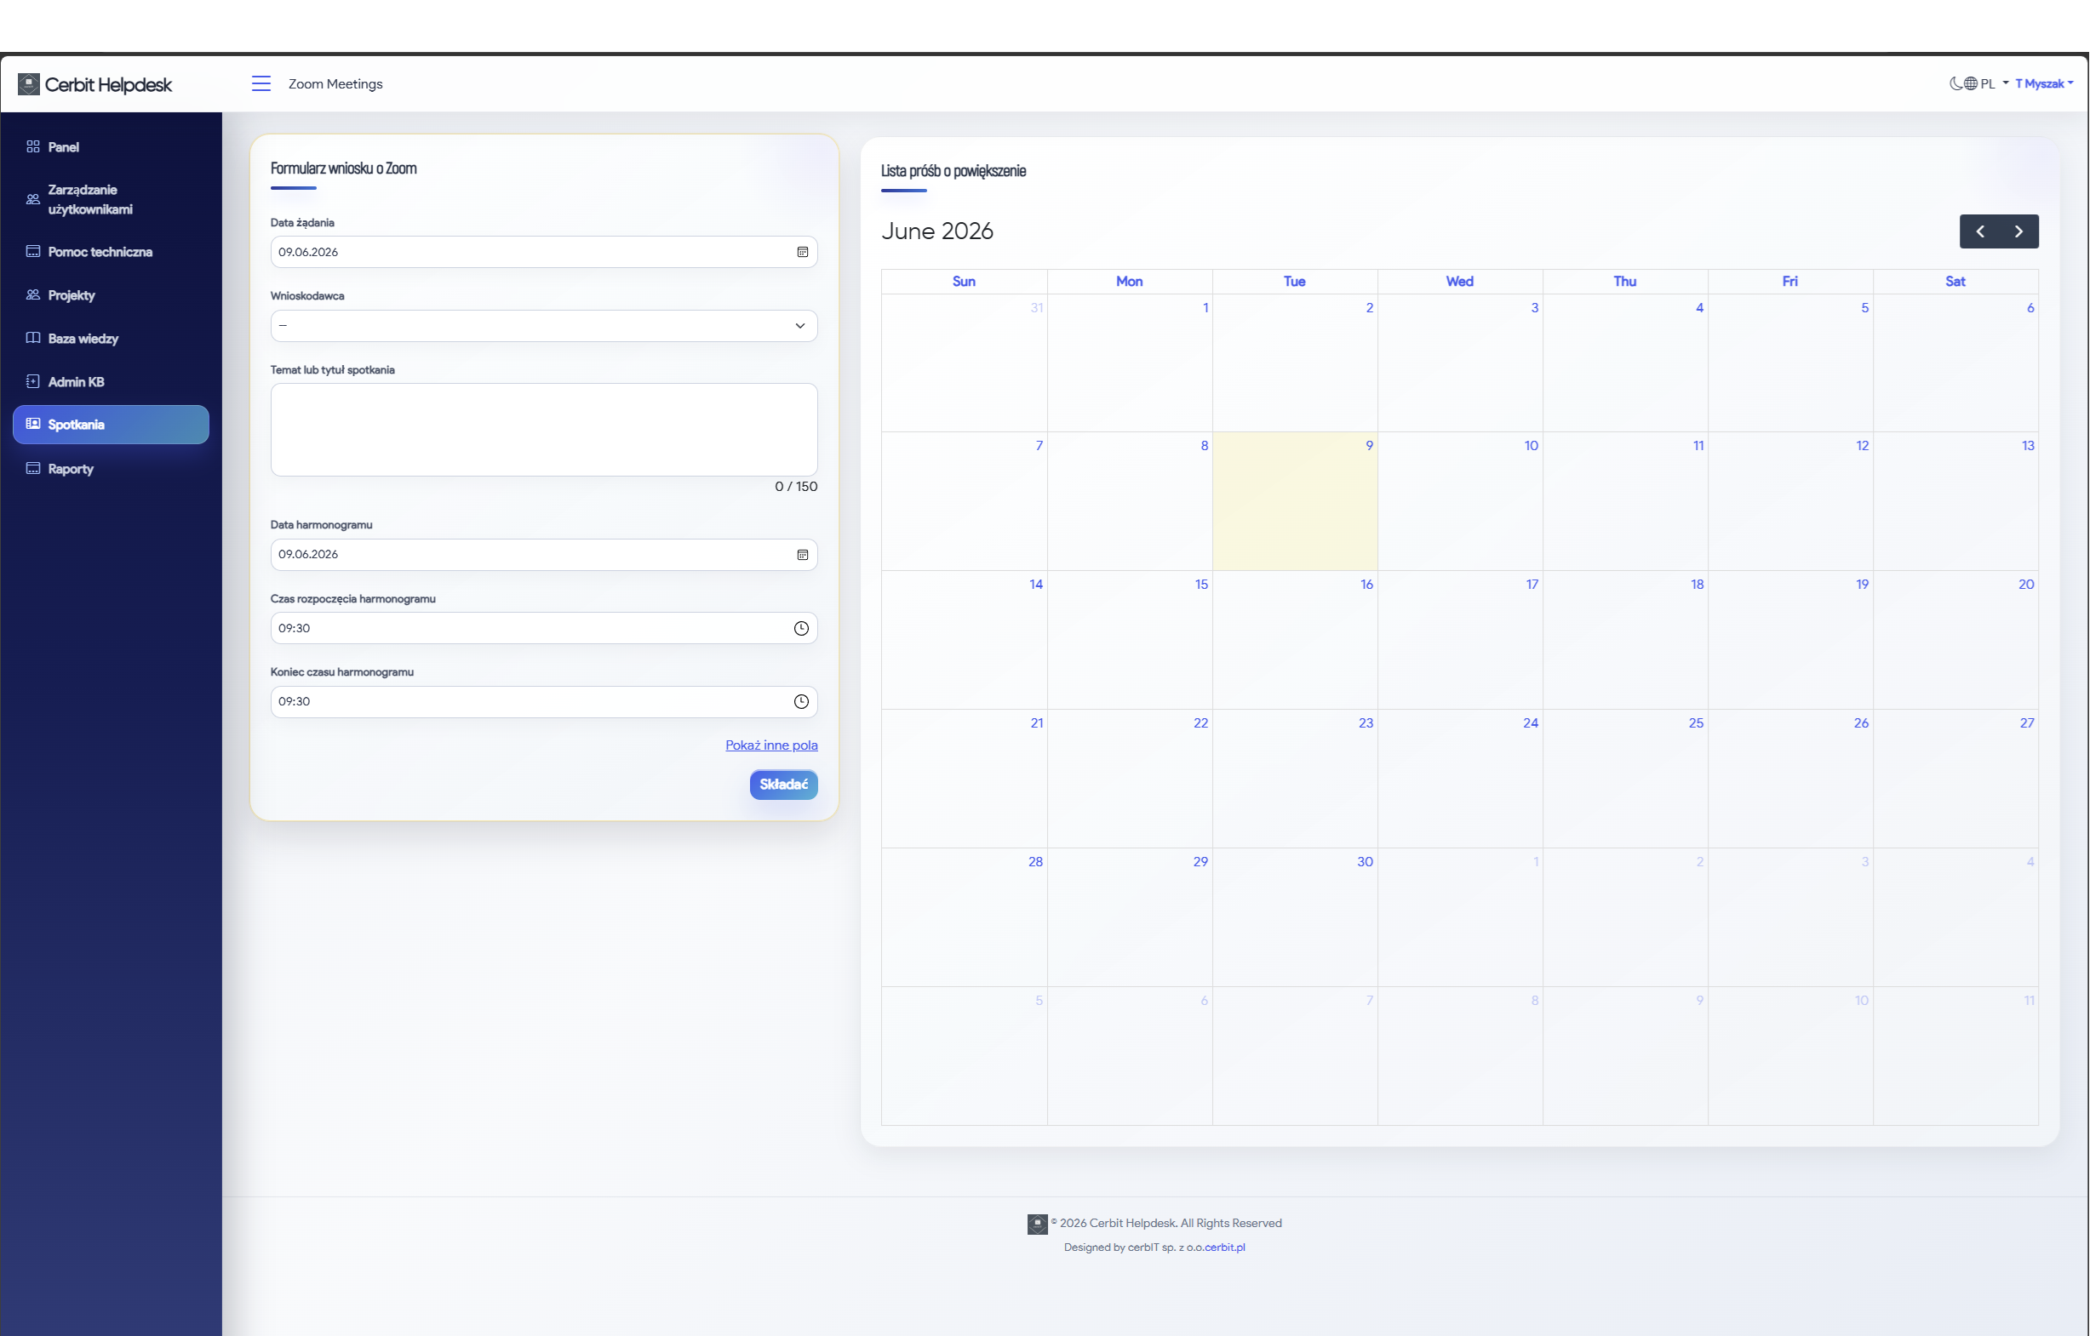The width and height of the screenshot is (2090, 1336).
Task: Click the Panel grid icon in sidebar
Action: 33,146
